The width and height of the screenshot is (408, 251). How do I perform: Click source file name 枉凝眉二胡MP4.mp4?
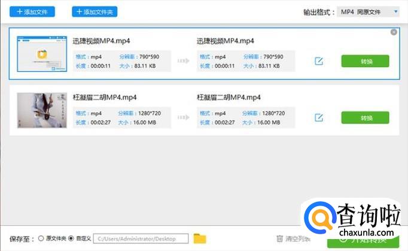pyautogui.click(x=105, y=97)
